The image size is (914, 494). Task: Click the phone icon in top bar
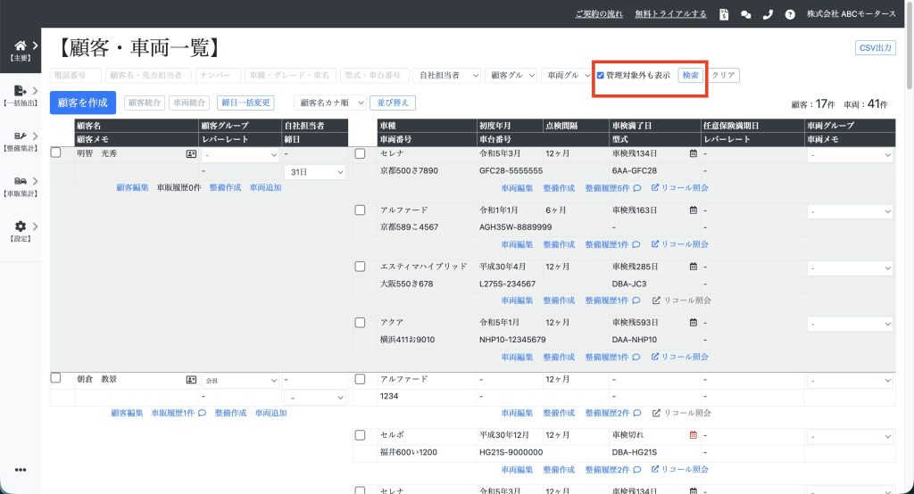768,14
